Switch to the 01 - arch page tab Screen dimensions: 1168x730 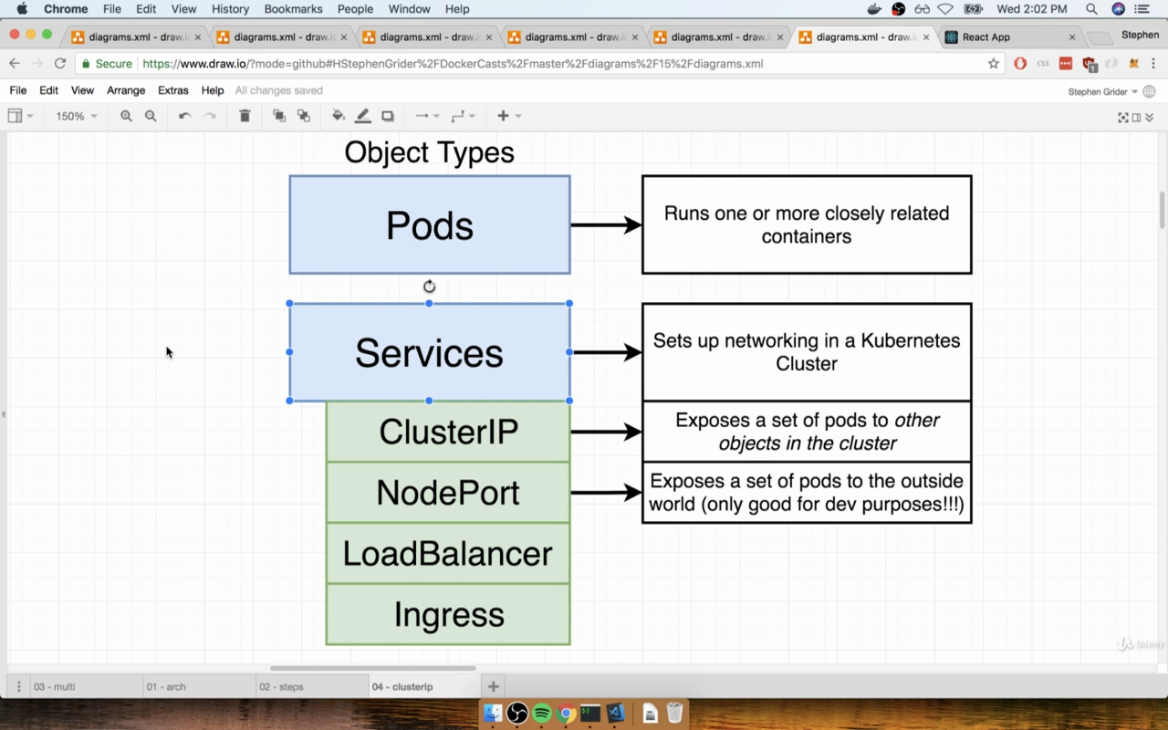tap(199, 686)
